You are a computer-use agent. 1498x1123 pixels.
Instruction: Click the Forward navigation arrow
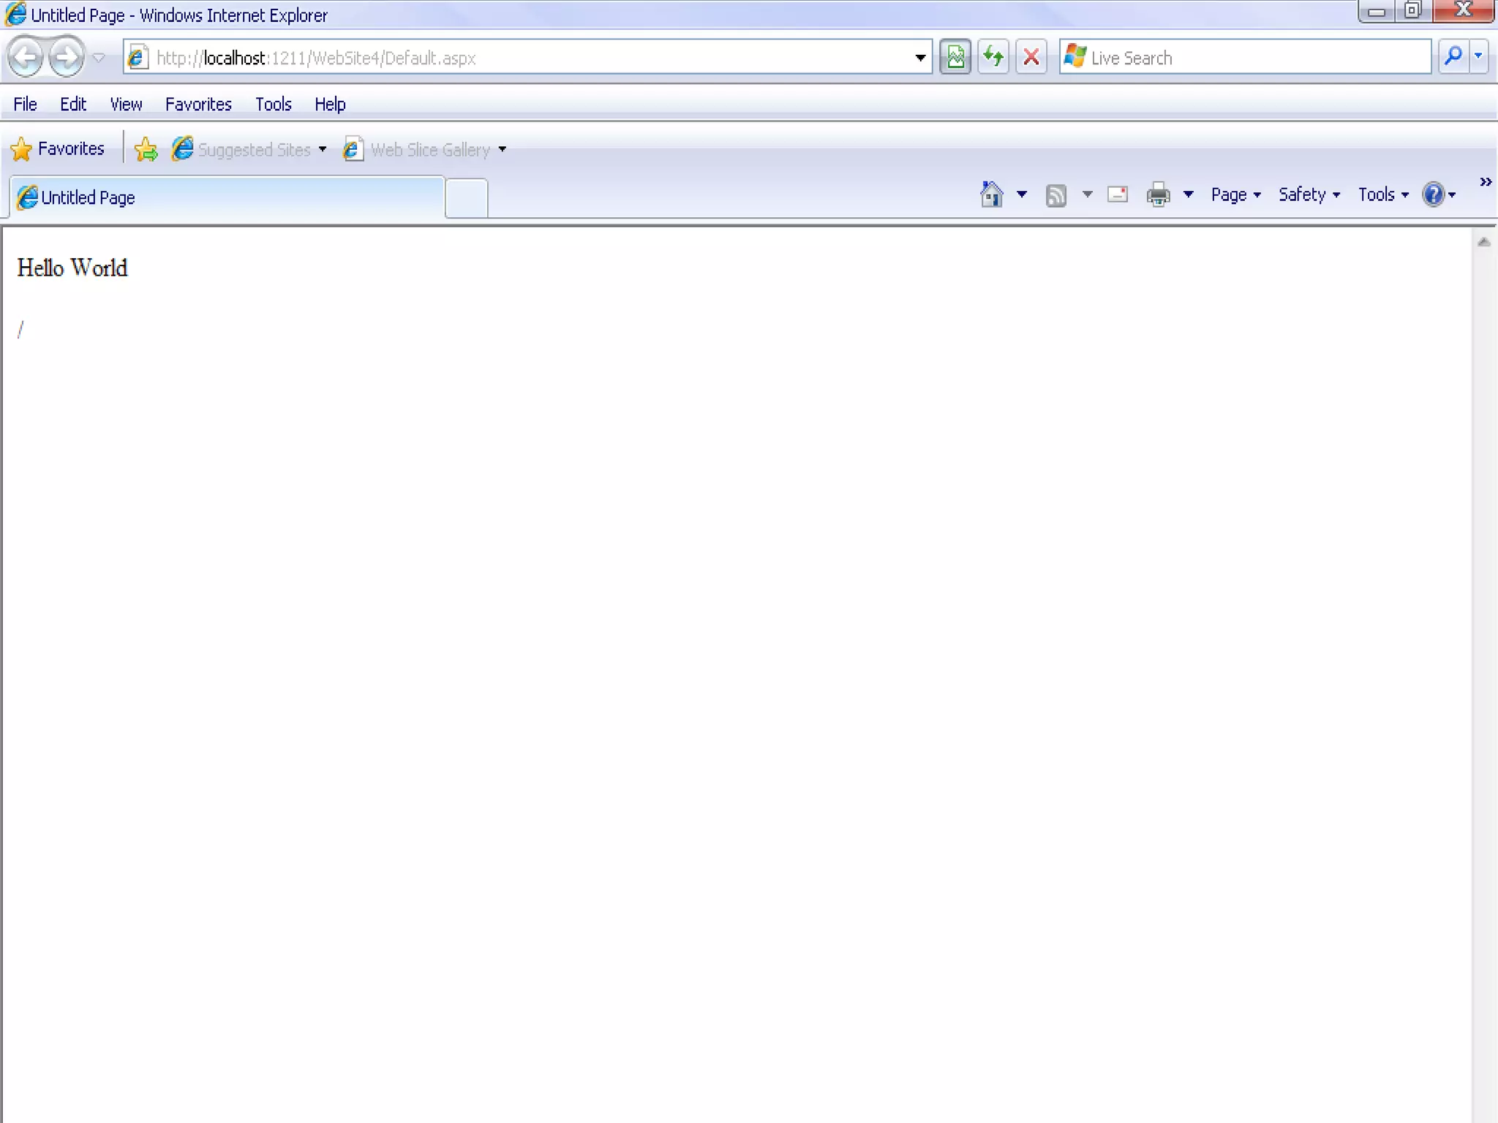67,57
